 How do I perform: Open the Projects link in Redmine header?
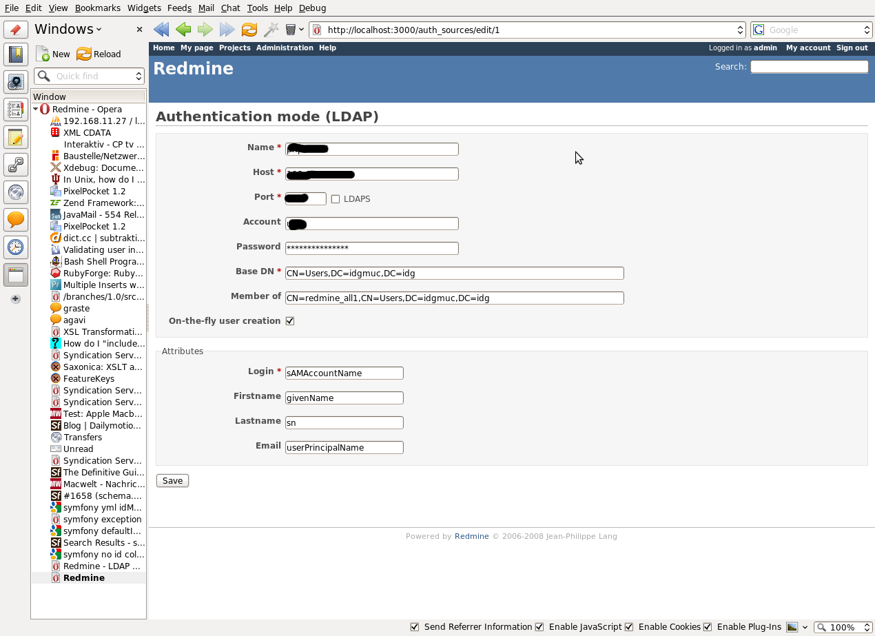pyautogui.click(x=234, y=48)
